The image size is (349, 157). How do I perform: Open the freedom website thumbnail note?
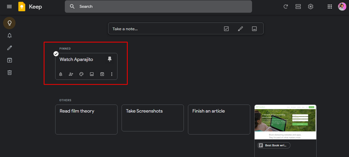pos(285,122)
